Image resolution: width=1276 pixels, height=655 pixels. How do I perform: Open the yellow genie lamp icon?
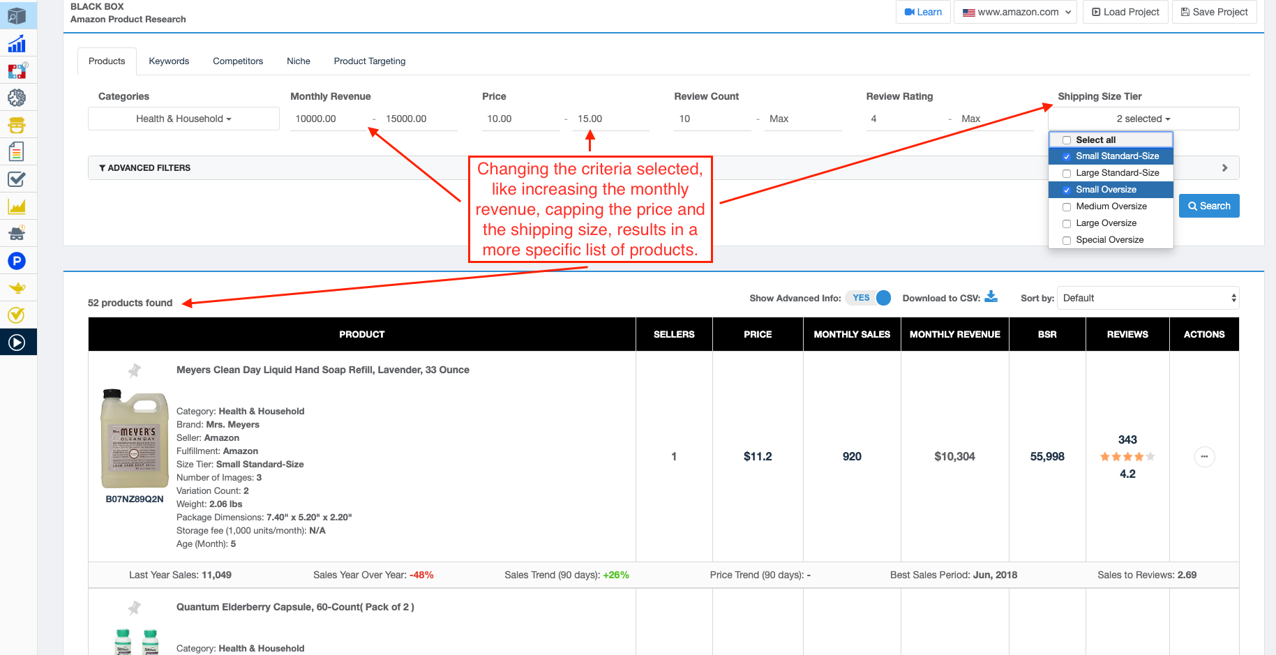coord(17,287)
